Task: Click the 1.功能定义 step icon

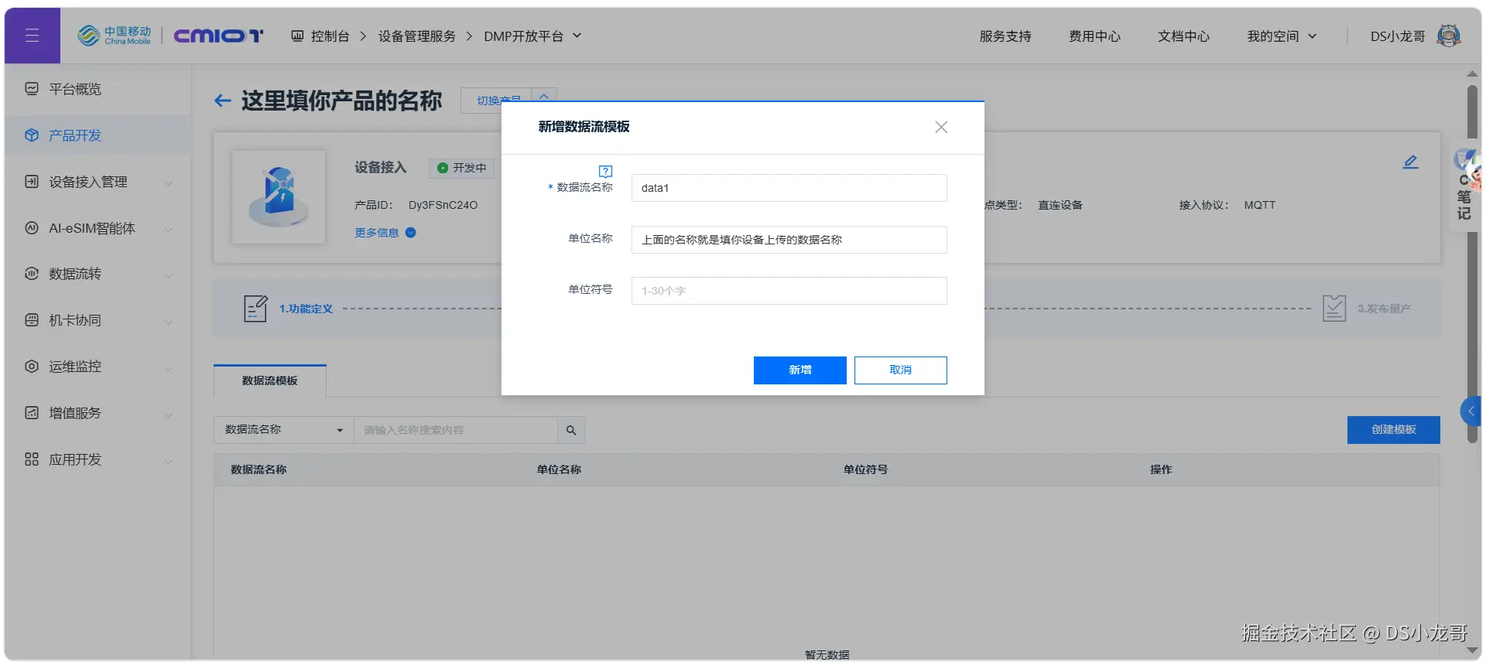Action: pos(255,309)
